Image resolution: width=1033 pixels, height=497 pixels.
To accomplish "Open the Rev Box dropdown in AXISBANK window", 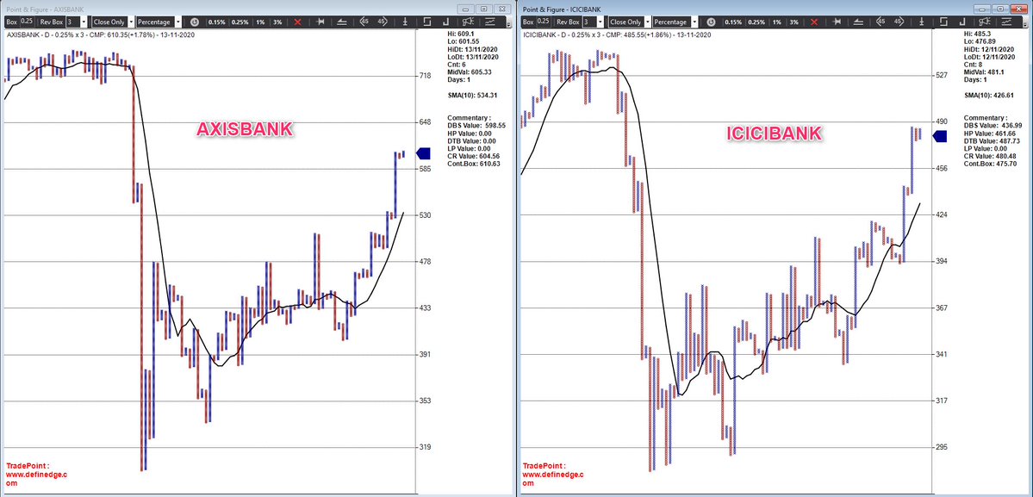I will click(83, 22).
